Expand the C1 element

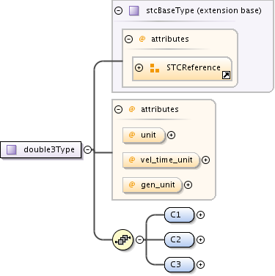tap(200, 215)
